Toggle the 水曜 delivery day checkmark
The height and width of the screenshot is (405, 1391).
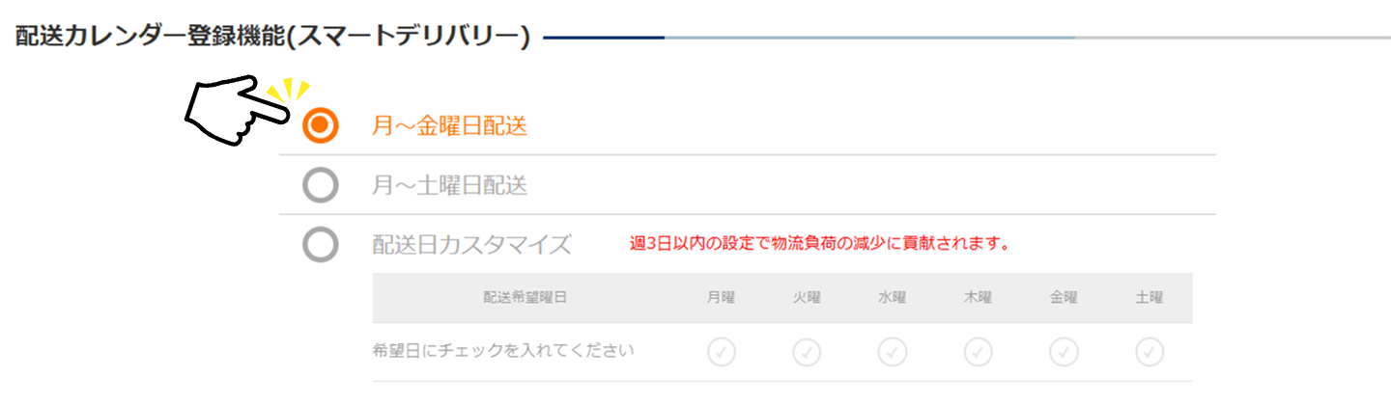[892, 353]
